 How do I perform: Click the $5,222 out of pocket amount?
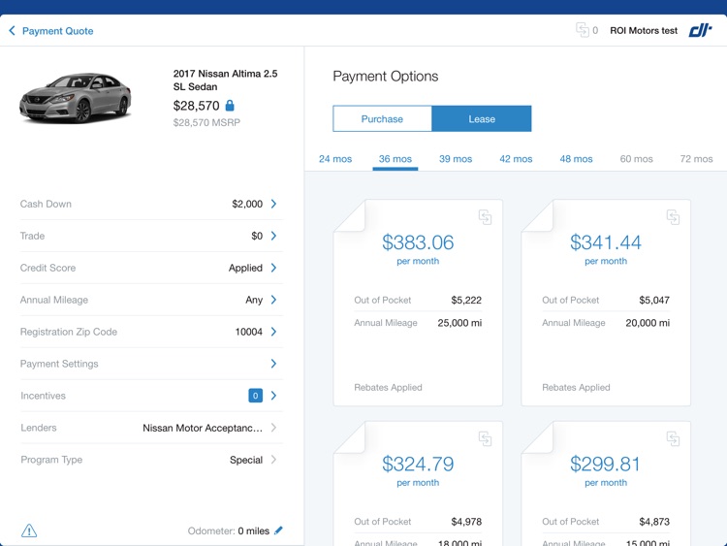(x=466, y=300)
